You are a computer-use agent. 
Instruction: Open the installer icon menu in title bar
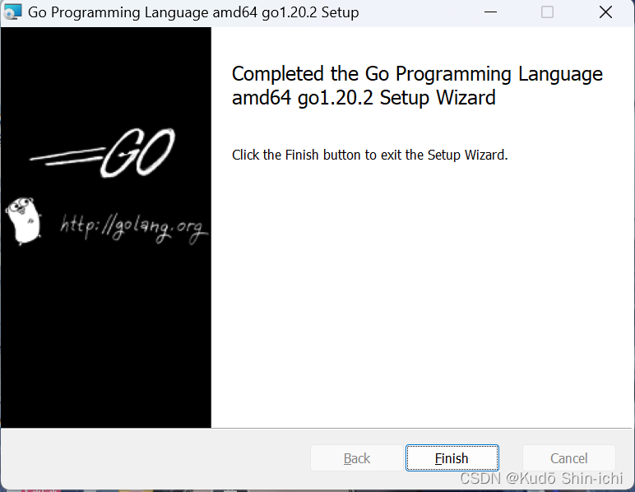[x=12, y=12]
